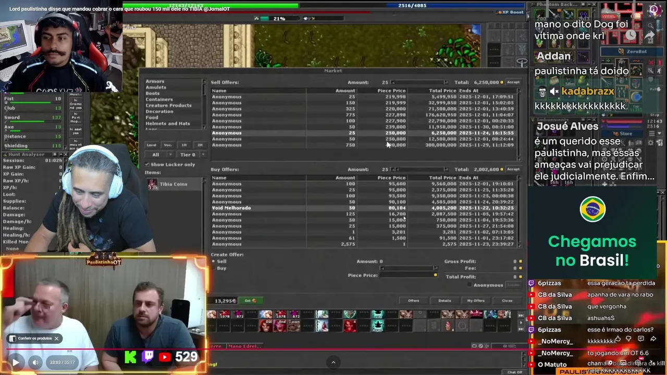Click red 'Del' hotkey slot icon
This screenshot has width=667, height=375.
pos(266,326)
